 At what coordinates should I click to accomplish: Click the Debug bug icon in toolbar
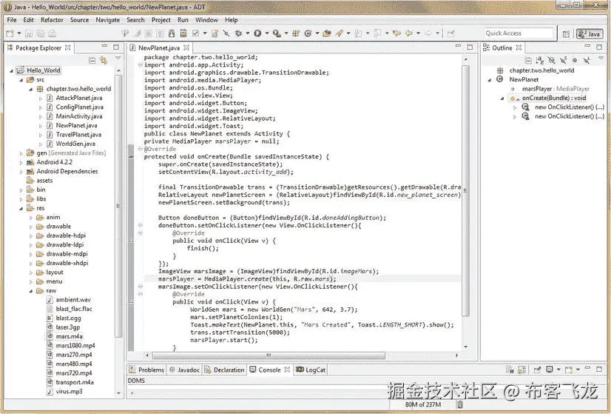[x=238, y=33]
